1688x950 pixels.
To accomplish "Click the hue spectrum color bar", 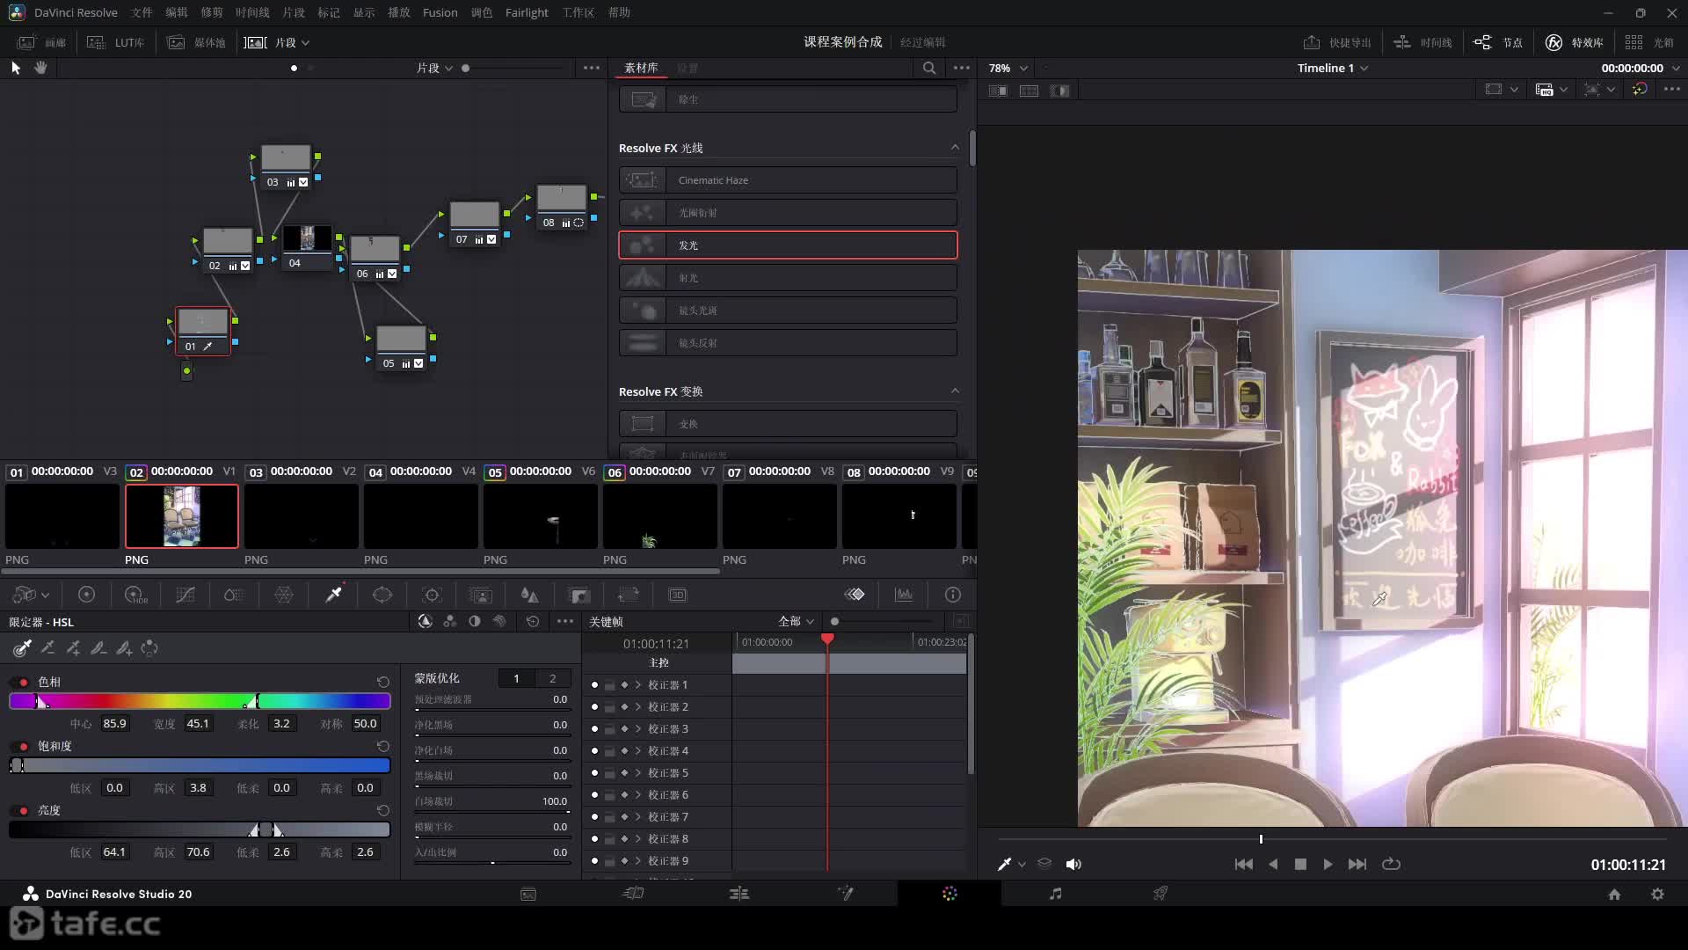I will click(200, 701).
